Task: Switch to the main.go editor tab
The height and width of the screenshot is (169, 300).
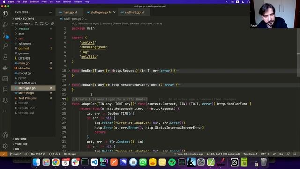Action: (x=68, y=12)
